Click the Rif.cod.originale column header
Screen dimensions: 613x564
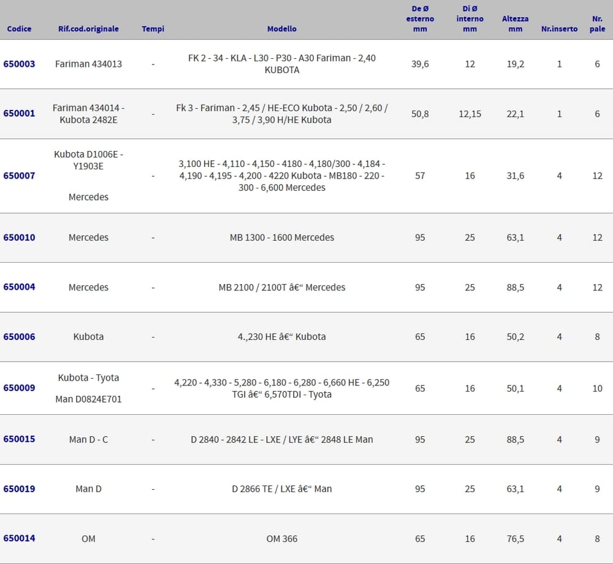88,29
